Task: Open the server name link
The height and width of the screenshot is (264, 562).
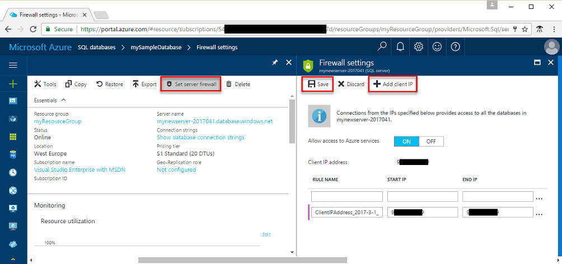Action: click(x=215, y=121)
